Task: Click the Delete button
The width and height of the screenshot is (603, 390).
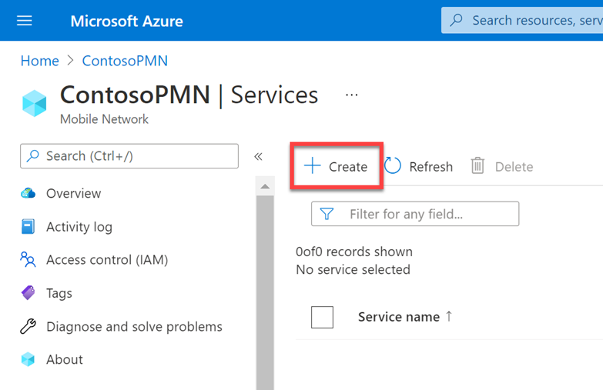Action: [502, 166]
